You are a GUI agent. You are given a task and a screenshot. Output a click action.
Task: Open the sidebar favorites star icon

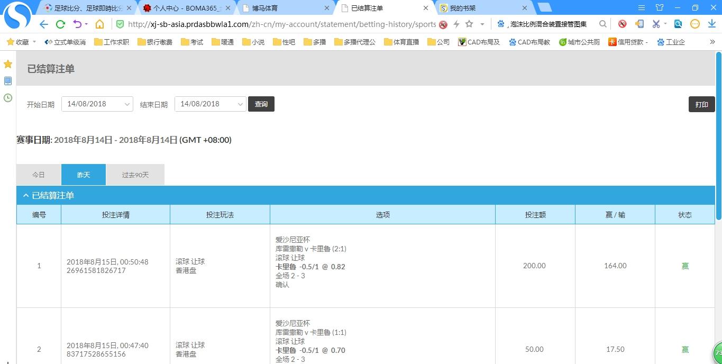coord(8,64)
